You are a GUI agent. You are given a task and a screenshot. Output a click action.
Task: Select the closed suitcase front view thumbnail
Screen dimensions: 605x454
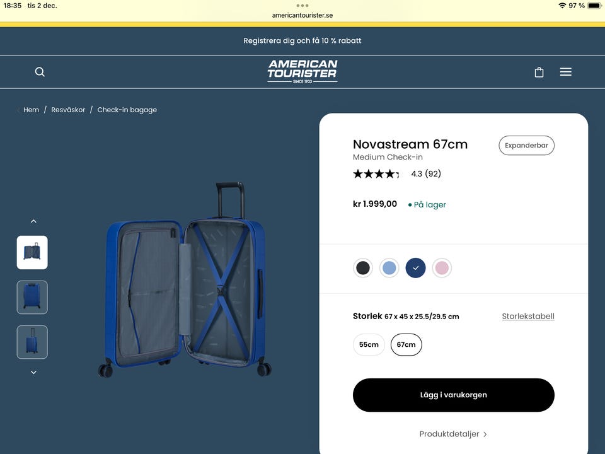[32, 297]
